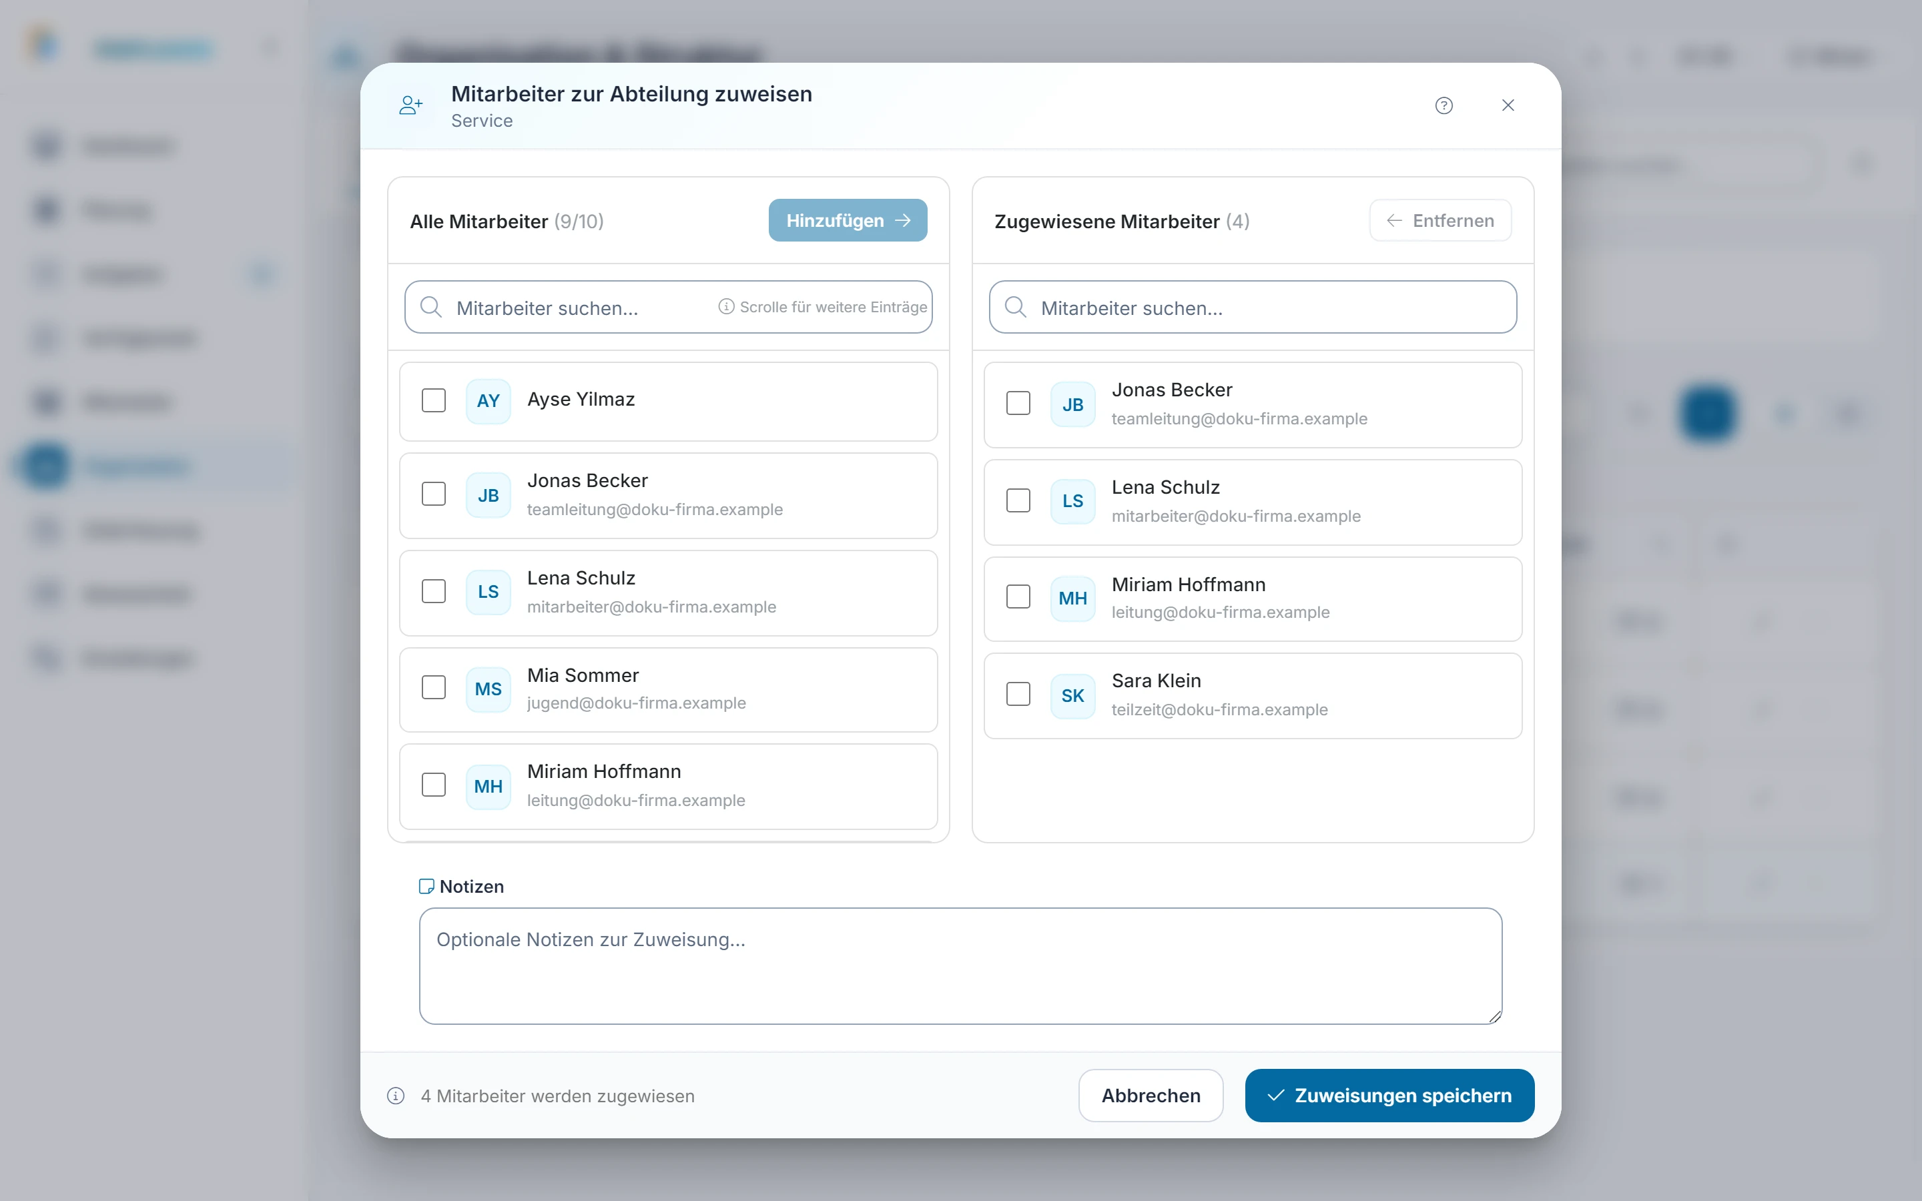Click the MS avatar of Mia Sommer
This screenshot has height=1201, width=1922.
click(x=489, y=689)
